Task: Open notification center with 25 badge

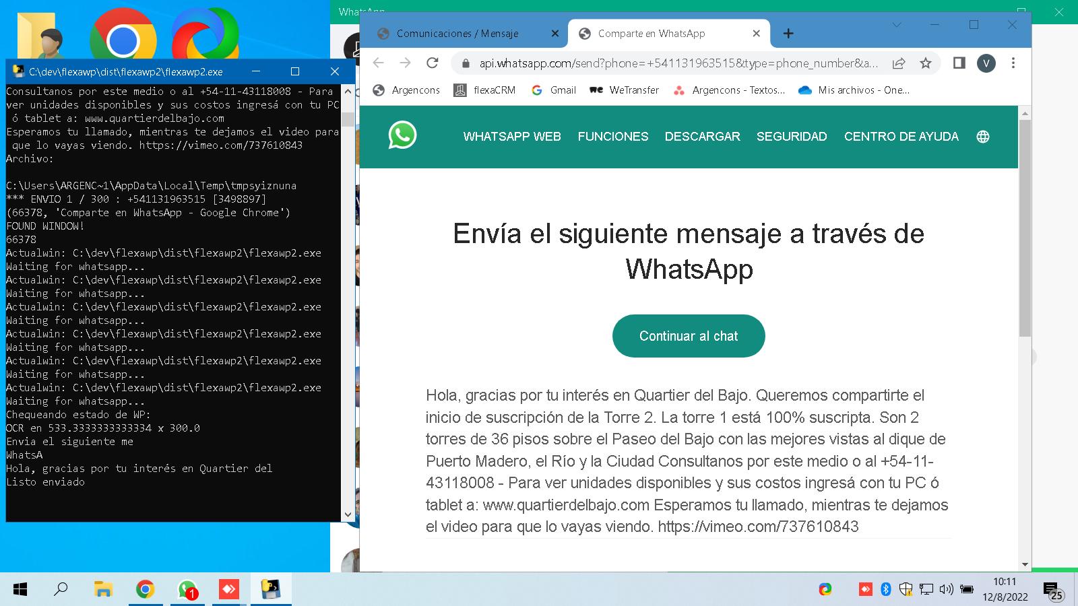Action: tap(1053, 591)
